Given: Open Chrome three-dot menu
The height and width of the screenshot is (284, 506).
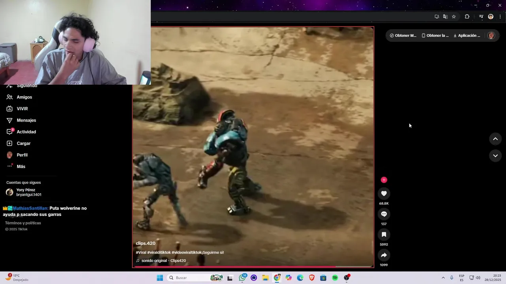Looking at the screenshot, I should point(500,17).
